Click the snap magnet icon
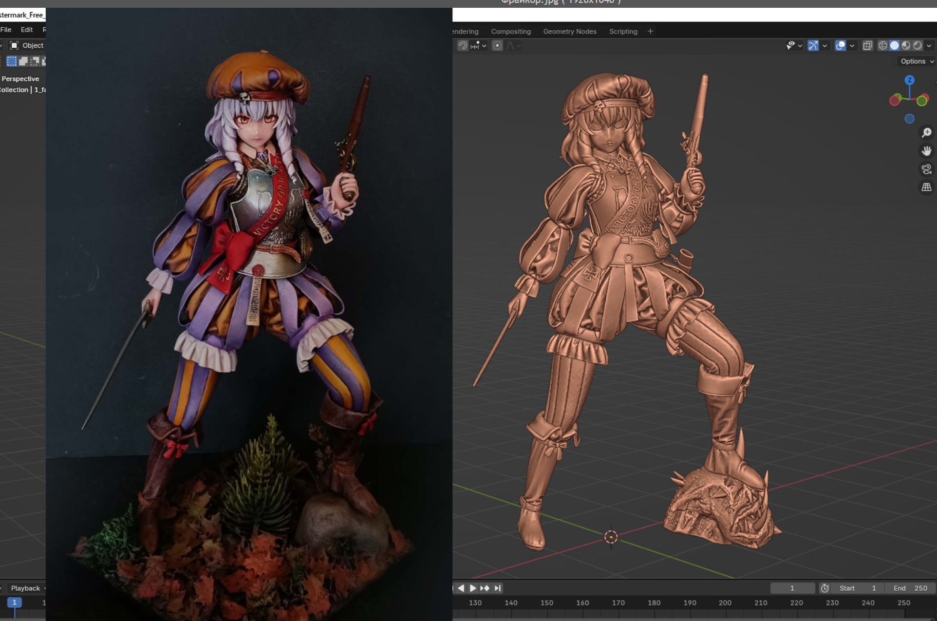The image size is (937, 621). tap(463, 45)
